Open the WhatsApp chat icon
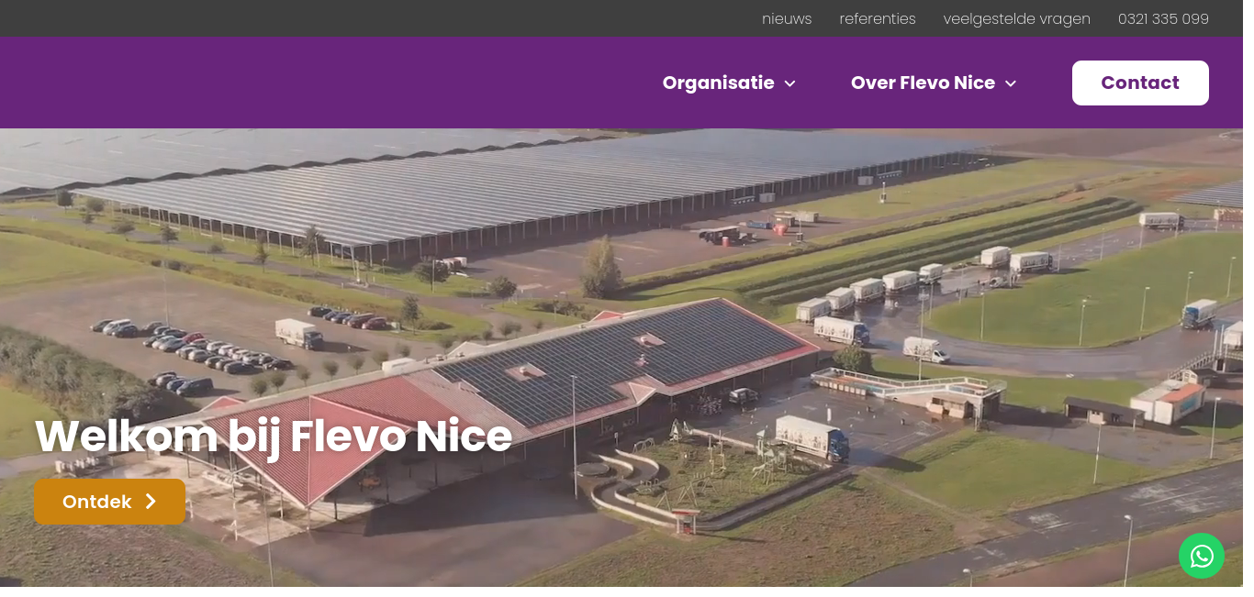This screenshot has height=597, width=1254. 1201,556
